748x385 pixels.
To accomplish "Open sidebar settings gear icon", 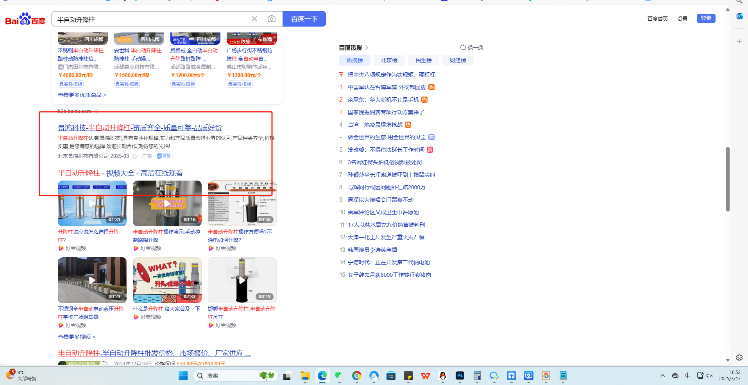I will tap(739, 358).
